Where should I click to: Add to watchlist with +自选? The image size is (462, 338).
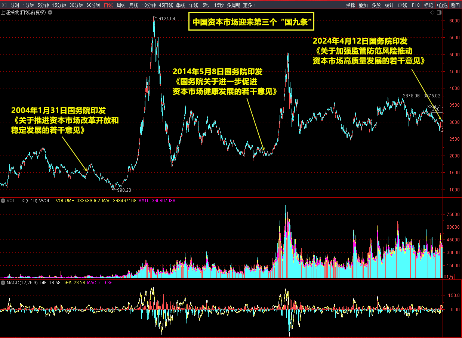(x=442, y=5)
